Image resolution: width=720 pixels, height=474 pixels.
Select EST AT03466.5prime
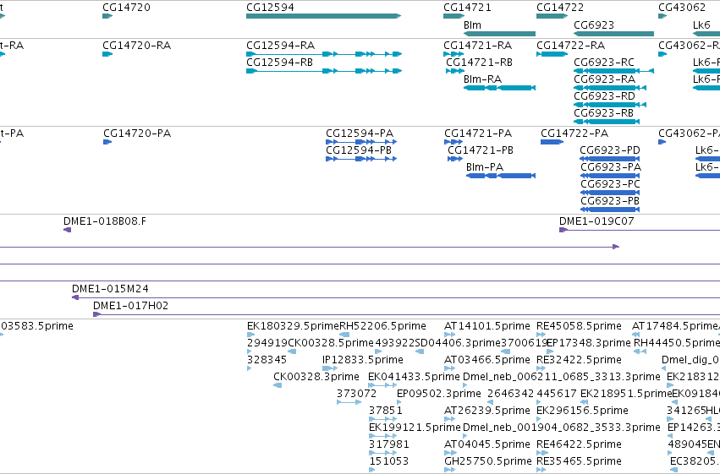pyautogui.click(x=486, y=360)
